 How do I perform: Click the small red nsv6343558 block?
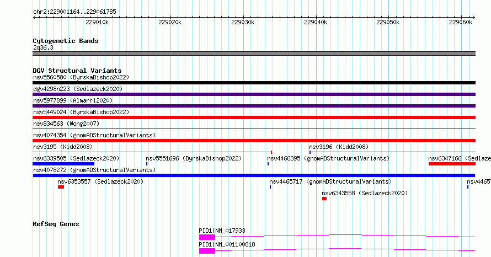point(324,199)
